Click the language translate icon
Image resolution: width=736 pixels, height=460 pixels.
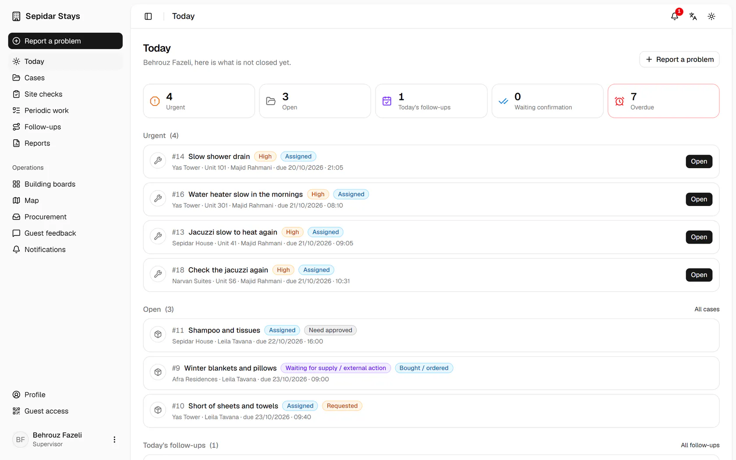click(x=693, y=16)
